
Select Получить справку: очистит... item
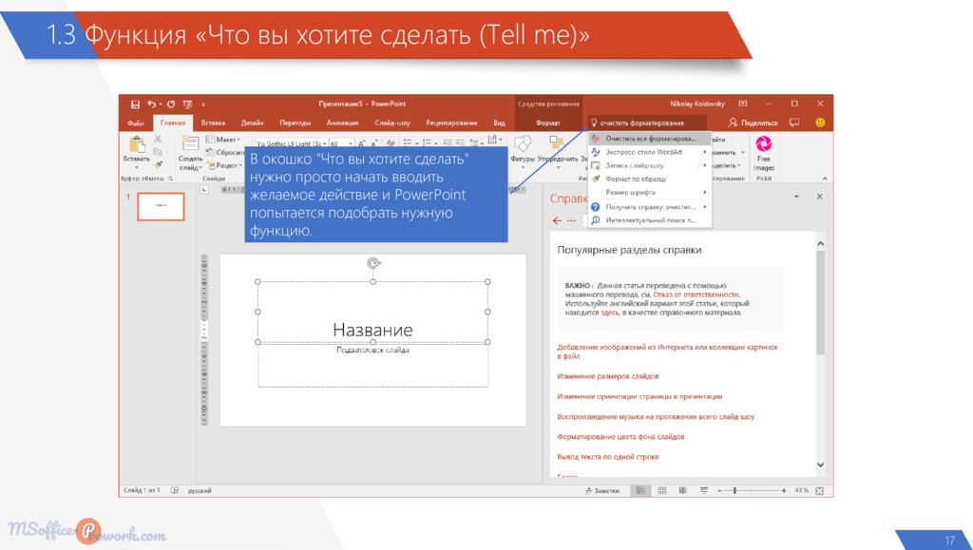pyautogui.click(x=650, y=207)
